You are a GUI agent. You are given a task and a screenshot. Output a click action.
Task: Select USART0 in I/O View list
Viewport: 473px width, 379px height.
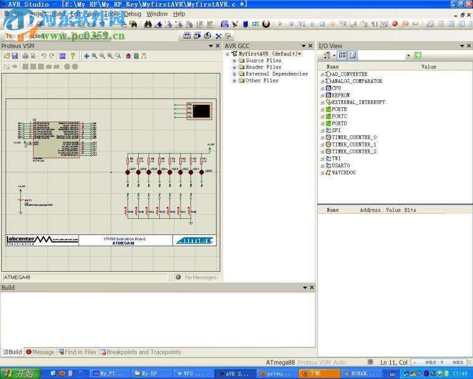click(x=341, y=166)
